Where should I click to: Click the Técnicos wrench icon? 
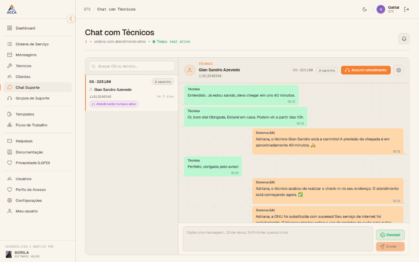click(x=10, y=66)
